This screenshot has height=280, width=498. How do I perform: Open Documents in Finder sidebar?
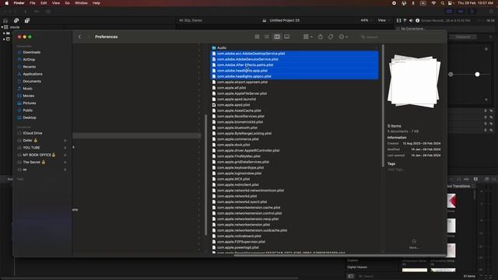pos(32,81)
